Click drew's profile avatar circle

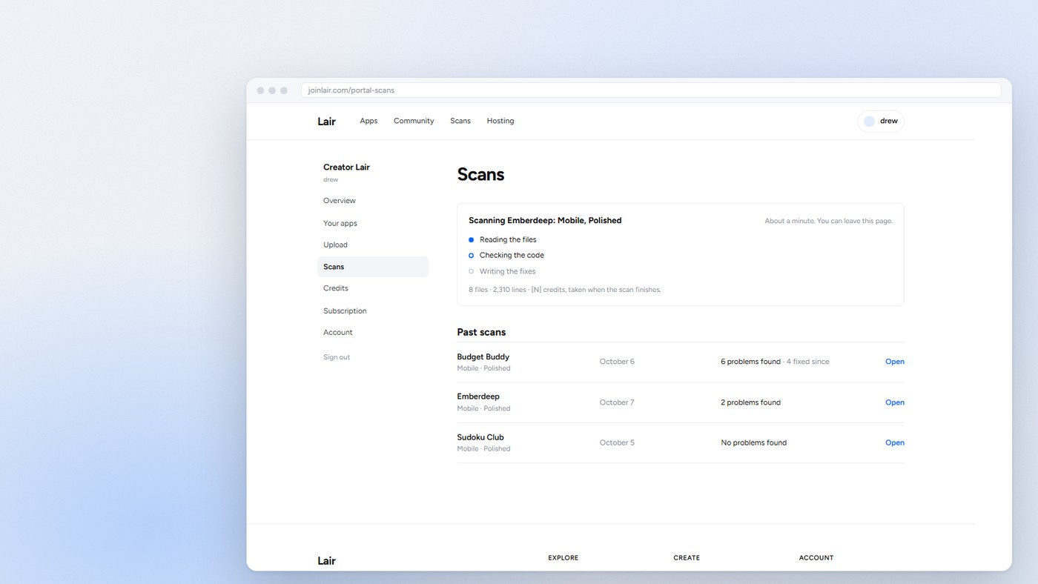click(x=869, y=122)
